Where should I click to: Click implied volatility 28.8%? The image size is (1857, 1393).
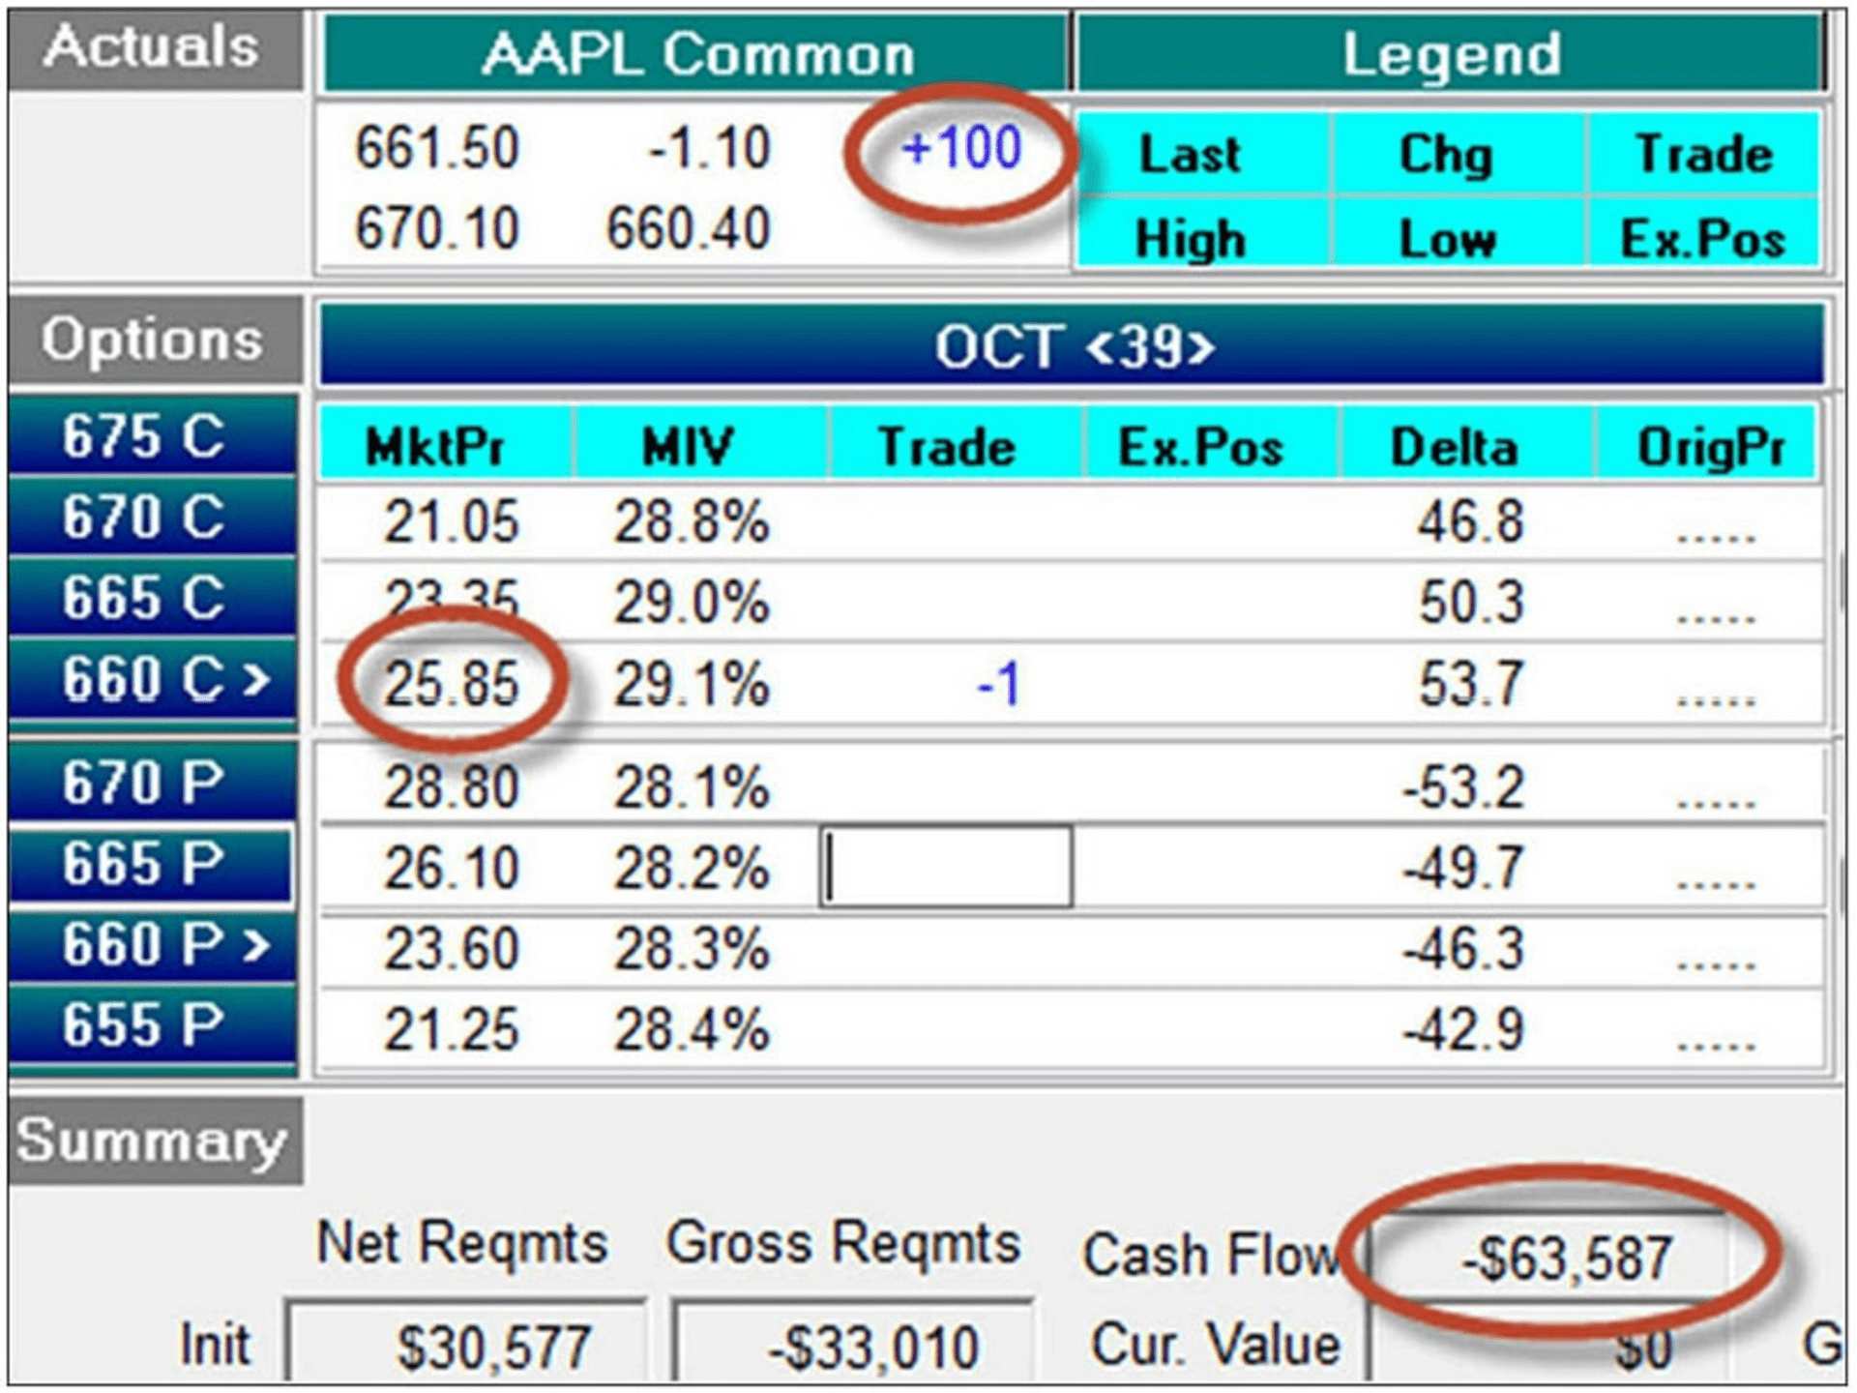click(x=692, y=522)
